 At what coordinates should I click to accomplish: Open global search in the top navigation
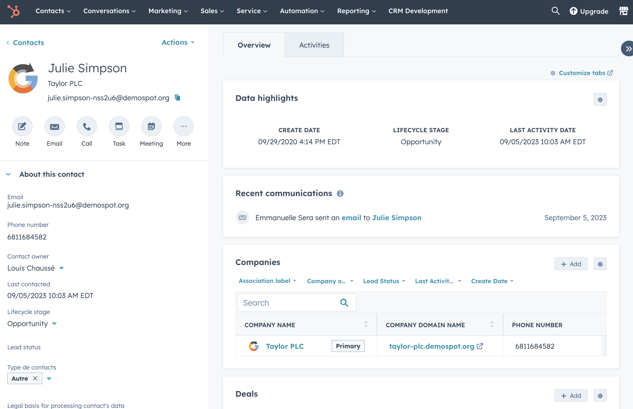(x=555, y=11)
